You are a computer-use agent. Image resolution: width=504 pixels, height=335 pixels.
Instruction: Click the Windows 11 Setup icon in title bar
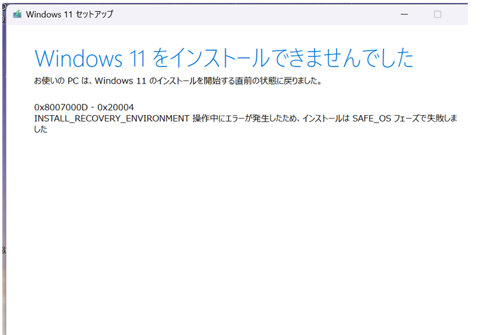pyautogui.click(x=17, y=14)
